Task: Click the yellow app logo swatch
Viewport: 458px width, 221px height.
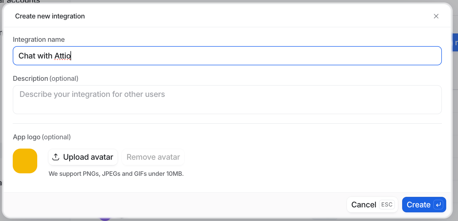Action: (x=25, y=161)
